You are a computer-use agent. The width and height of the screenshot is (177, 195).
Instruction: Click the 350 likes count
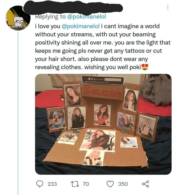click(x=123, y=184)
